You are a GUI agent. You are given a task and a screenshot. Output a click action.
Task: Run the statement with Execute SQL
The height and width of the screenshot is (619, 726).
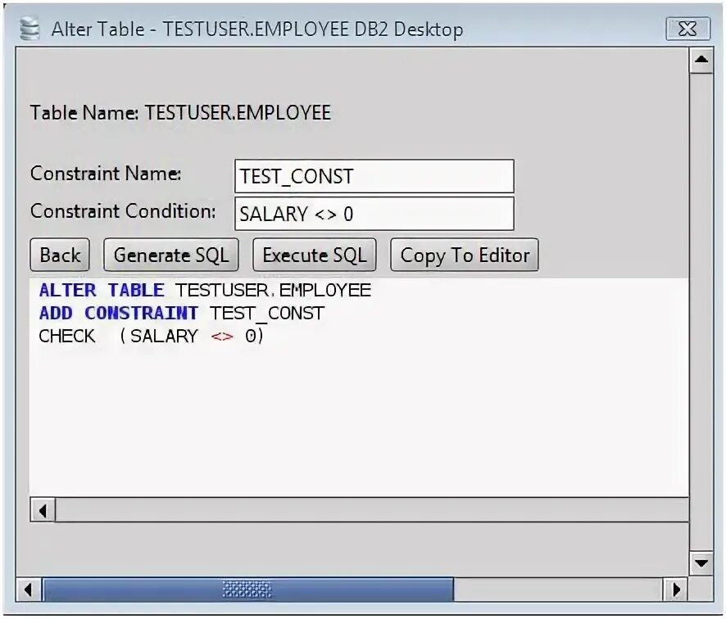[315, 255]
